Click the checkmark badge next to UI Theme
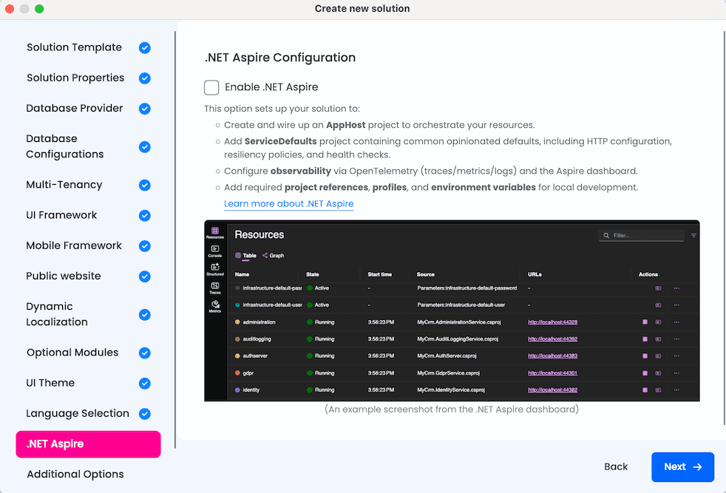This screenshot has height=493, width=726. point(145,383)
